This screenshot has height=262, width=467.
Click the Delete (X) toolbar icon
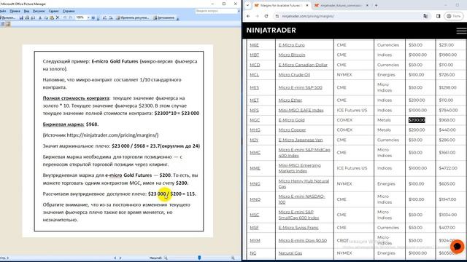pyautogui.click(x=58, y=17)
